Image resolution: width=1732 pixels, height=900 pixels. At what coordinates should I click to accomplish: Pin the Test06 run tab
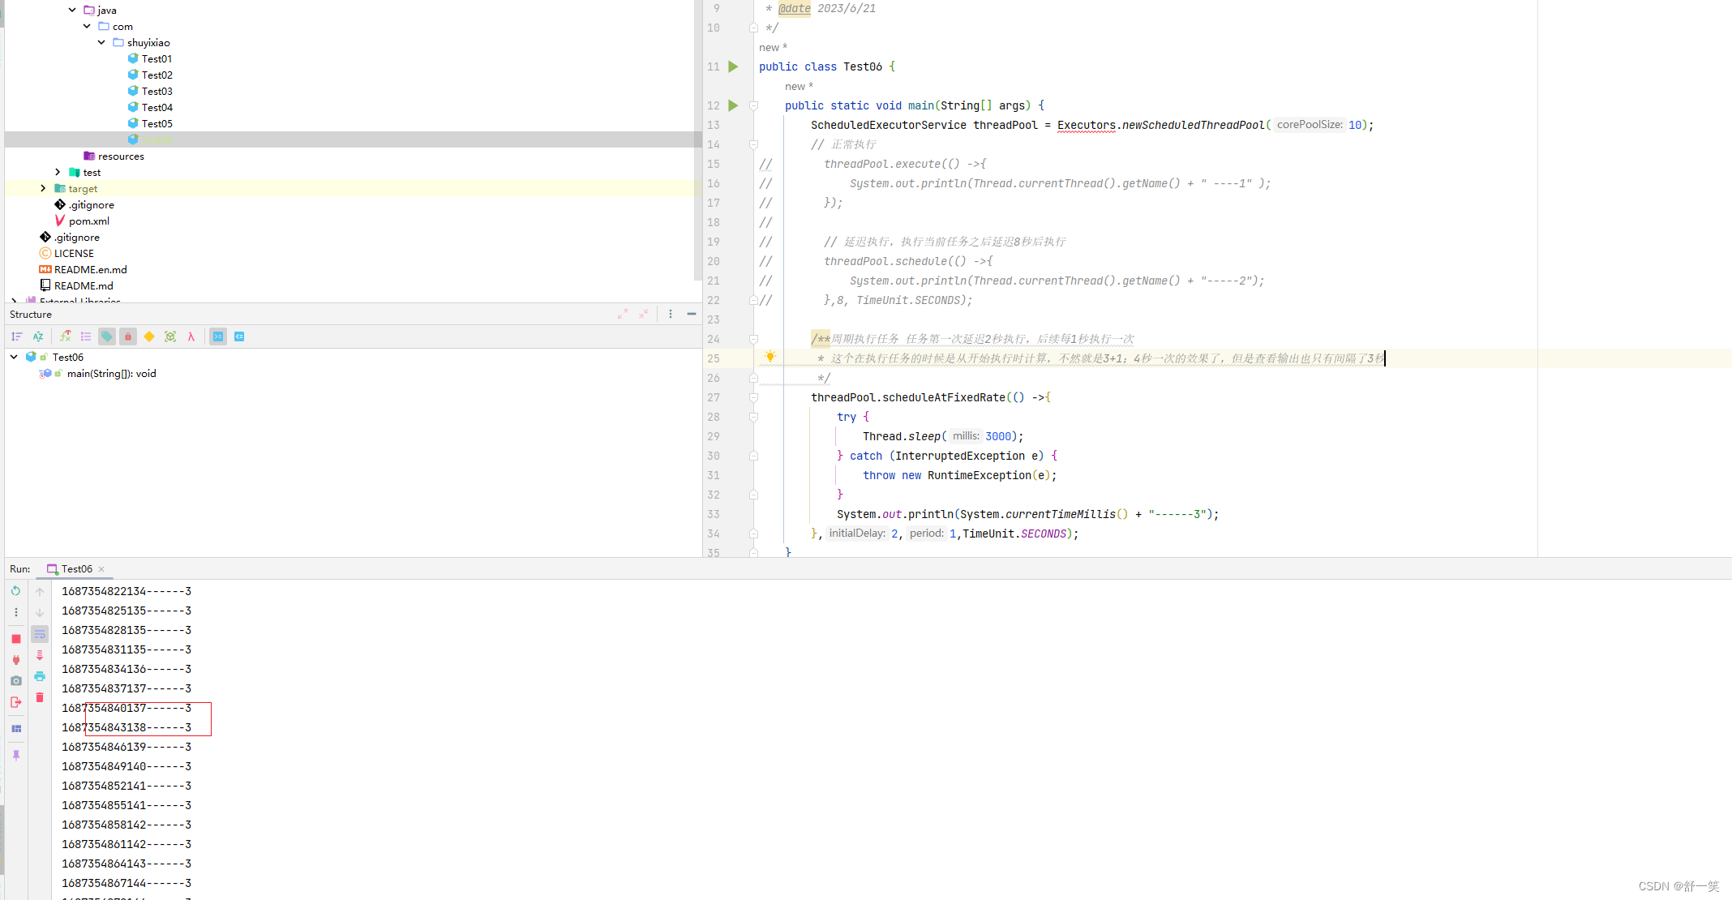point(15,755)
